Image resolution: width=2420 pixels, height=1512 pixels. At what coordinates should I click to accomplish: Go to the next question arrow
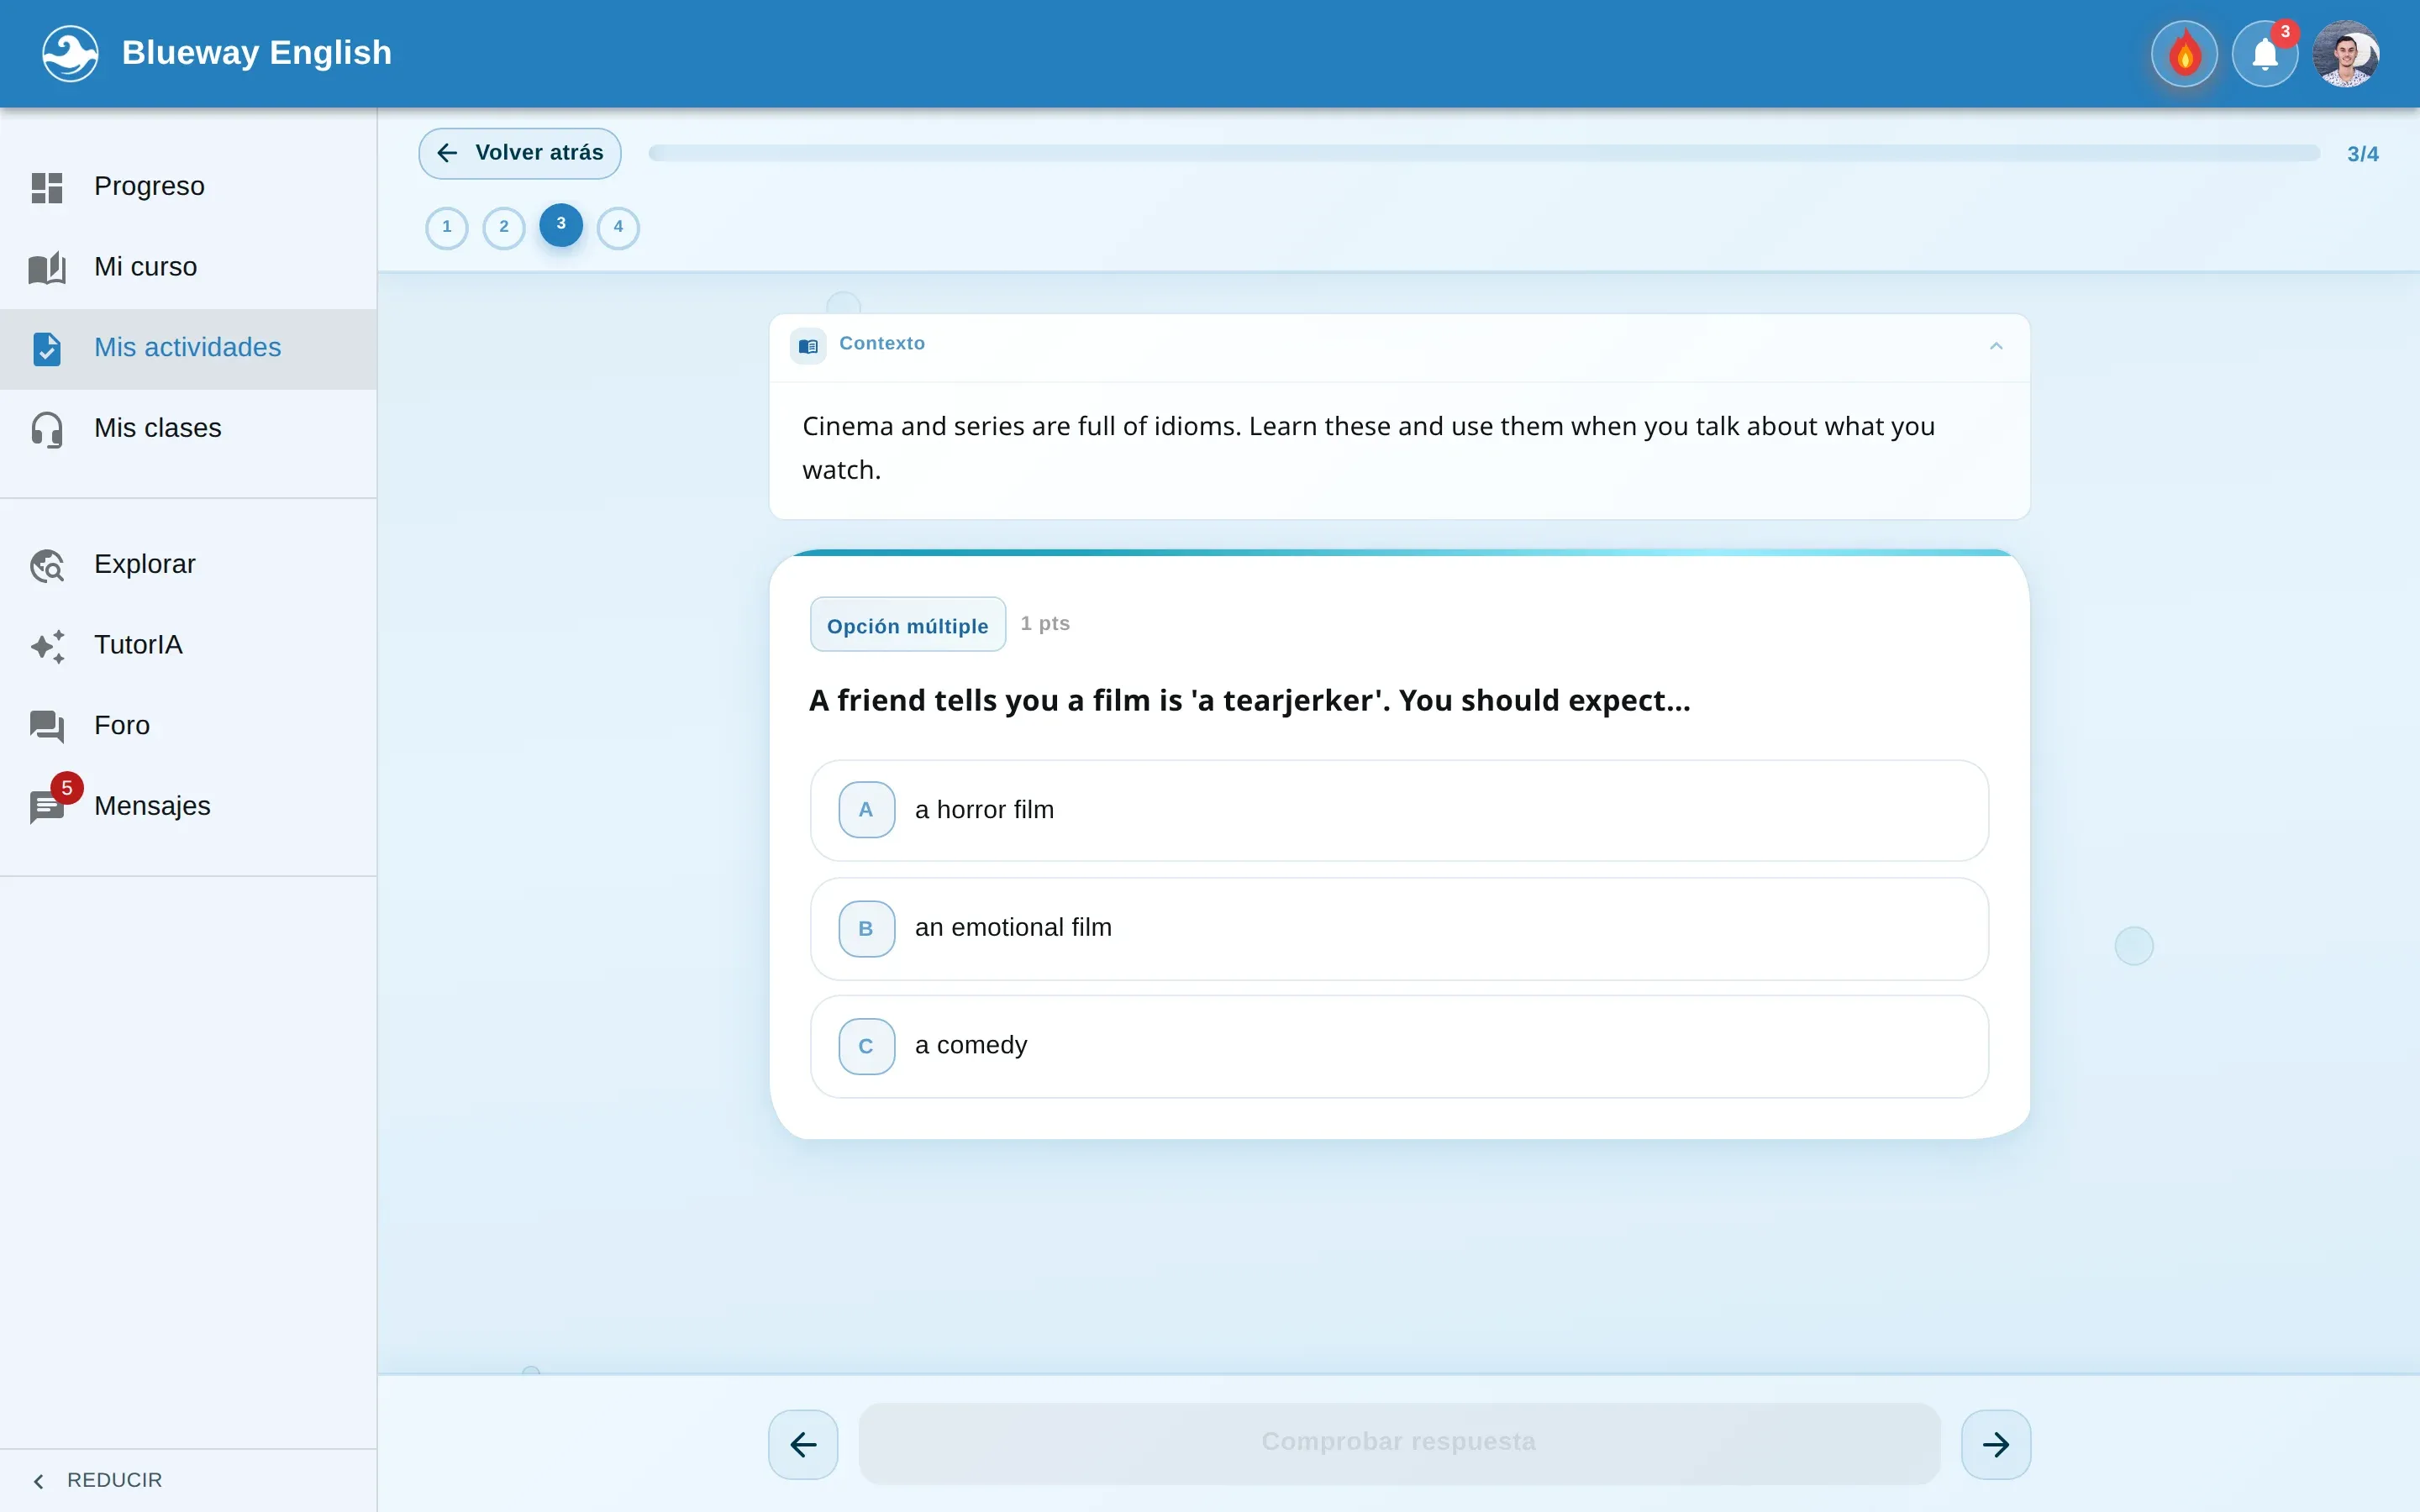coord(1995,1444)
